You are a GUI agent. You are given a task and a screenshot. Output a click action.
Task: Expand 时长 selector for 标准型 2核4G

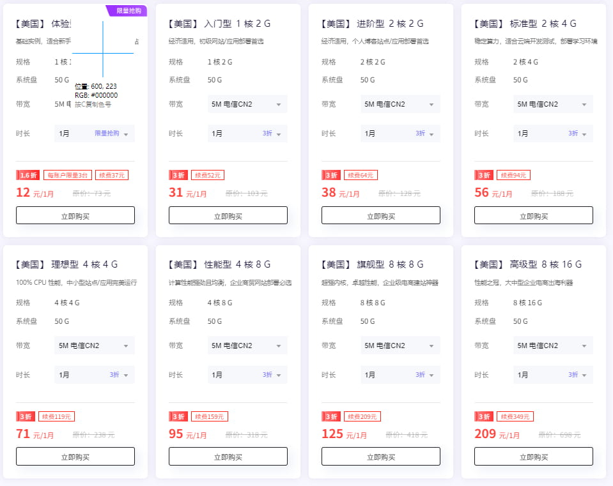(553, 133)
